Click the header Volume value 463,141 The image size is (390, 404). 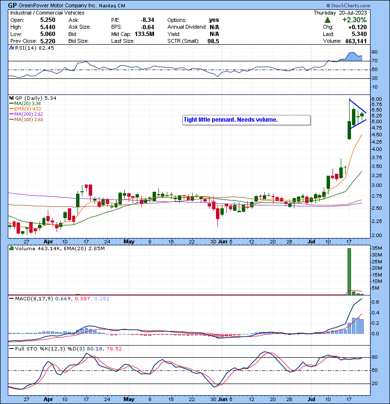tap(356, 41)
